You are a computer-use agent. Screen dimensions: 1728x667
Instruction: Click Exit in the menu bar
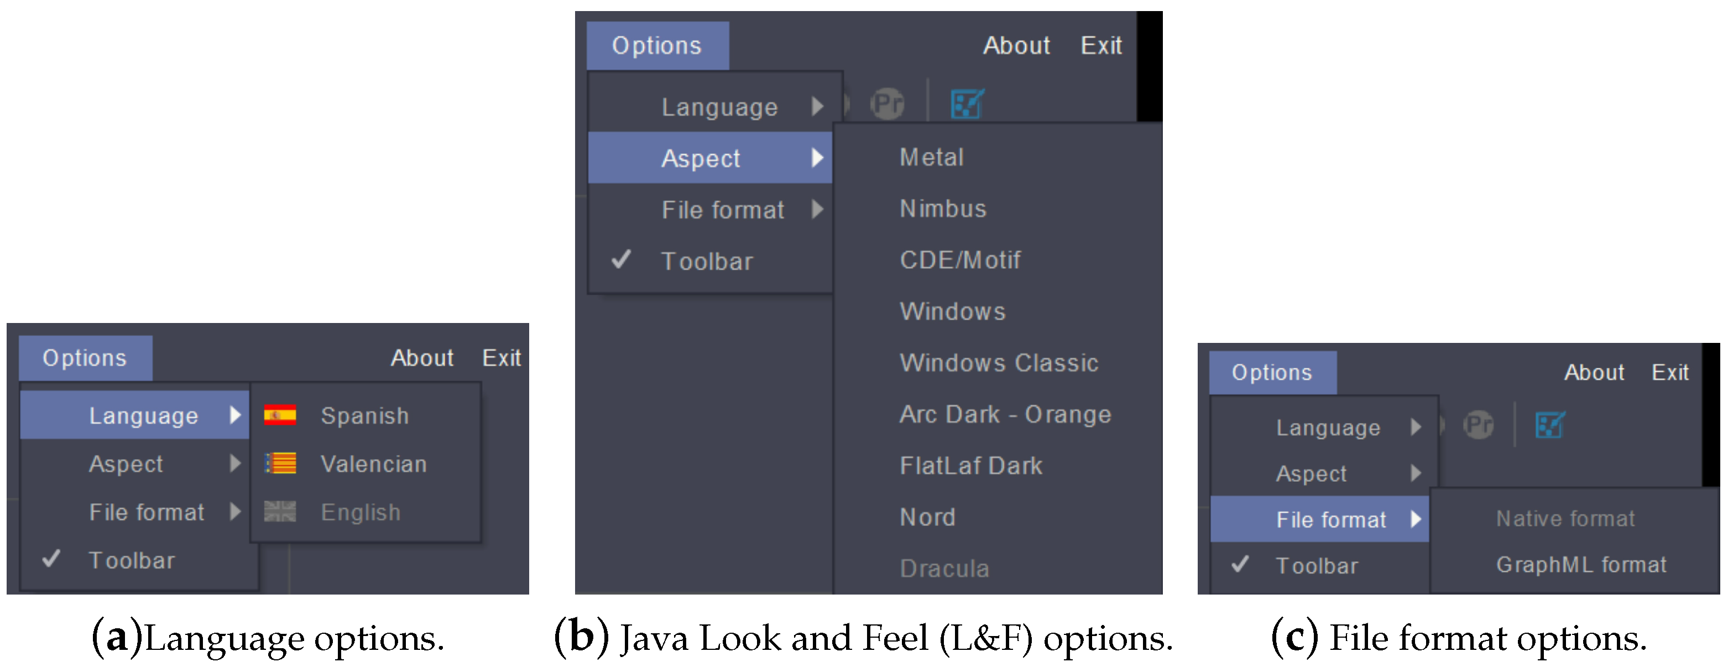[x=1101, y=45]
